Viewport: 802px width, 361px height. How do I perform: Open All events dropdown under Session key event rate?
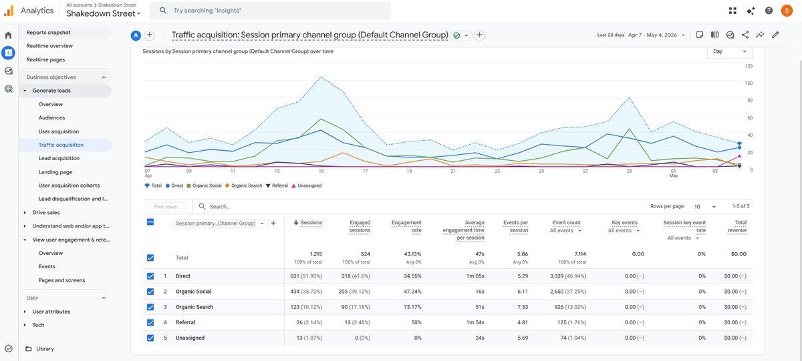click(x=683, y=238)
